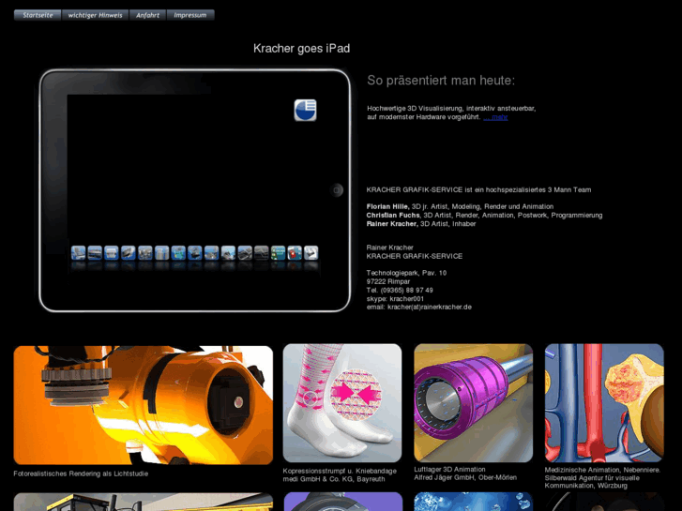Select the seventh dock icon with cyan shape
The height and width of the screenshot is (511, 682).
point(178,252)
